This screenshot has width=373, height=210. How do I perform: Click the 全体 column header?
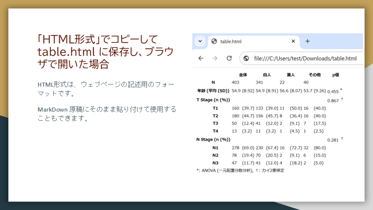tap(243, 75)
